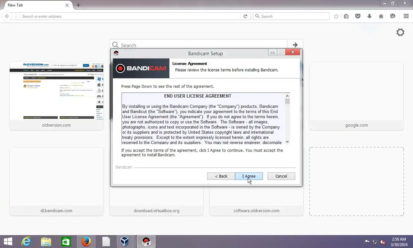Screen dimensions: 413x248
Task: Click the Pocket save icon
Action: click(x=358, y=16)
